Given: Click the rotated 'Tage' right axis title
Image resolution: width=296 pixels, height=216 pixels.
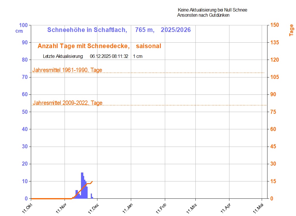Looking at the screenshot, I should click(x=291, y=30).
